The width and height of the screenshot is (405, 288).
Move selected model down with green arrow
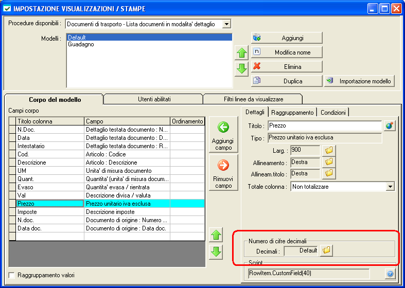click(241, 69)
